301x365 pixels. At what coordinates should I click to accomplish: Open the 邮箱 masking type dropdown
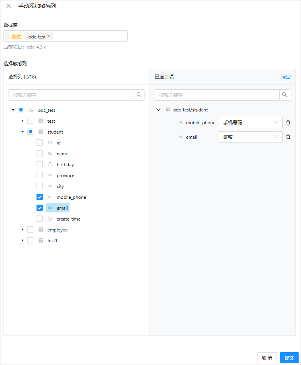[x=251, y=137]
